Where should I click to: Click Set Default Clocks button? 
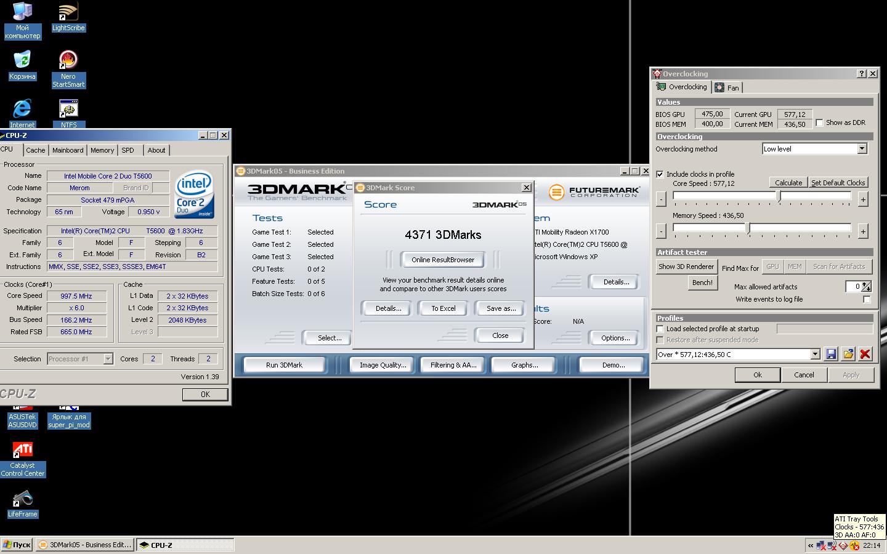click(838, 183)
